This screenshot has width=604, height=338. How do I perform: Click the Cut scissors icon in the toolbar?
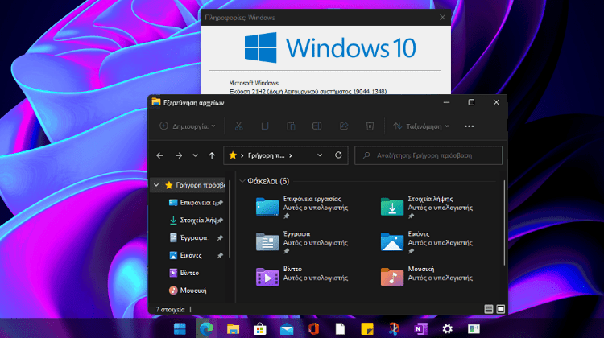(x=239, y=126)
